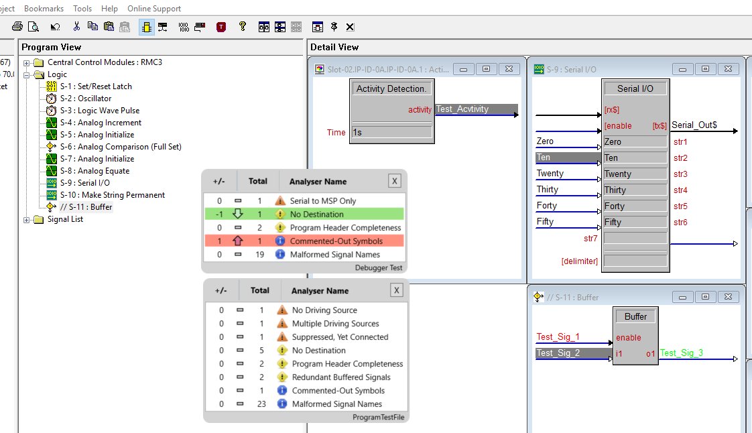The image size is (752, 433).
Task: Click the Cut scissors icon
Action: pos(76,27)
